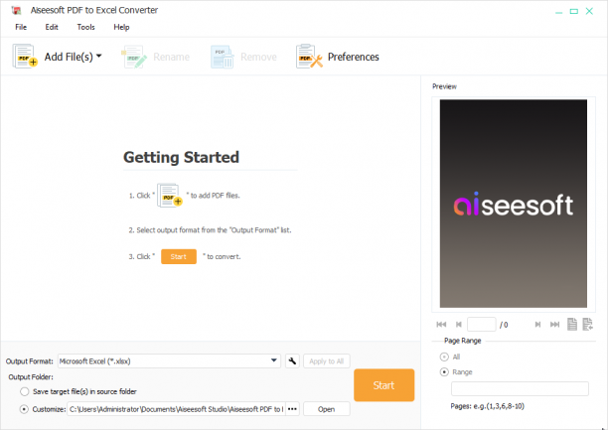Click the Open output folder button
The image size is (608, 430).
tap(327, 409)
